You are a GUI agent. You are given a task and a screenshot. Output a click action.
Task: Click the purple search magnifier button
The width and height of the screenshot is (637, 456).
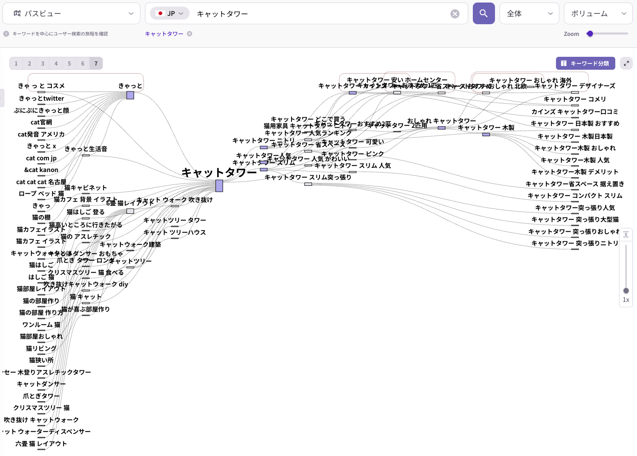pos(483,13)
